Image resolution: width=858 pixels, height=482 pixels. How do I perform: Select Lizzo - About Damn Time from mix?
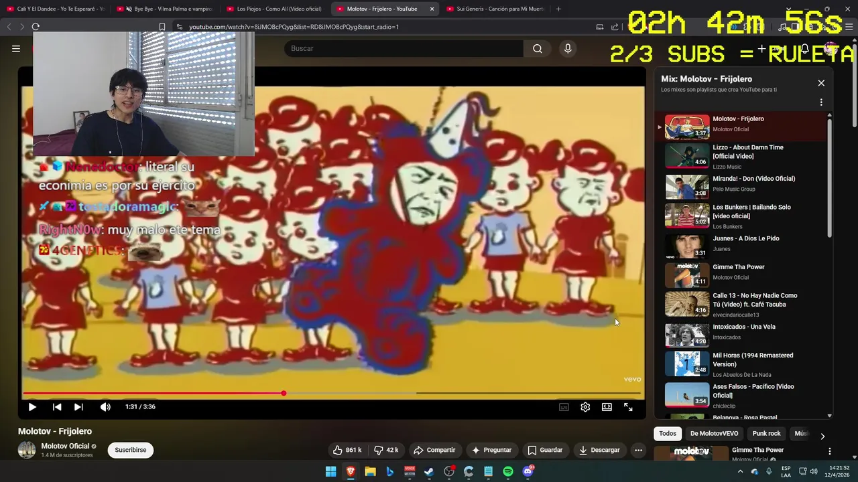pos(741,155)
